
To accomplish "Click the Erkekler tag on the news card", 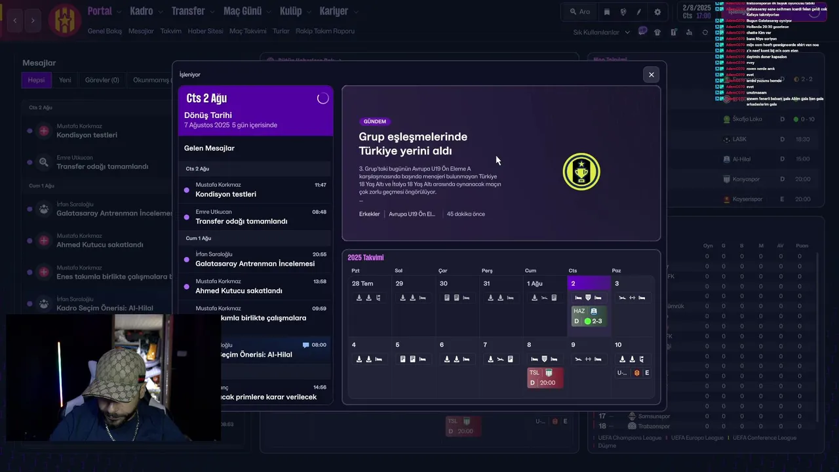I will 370,214.
